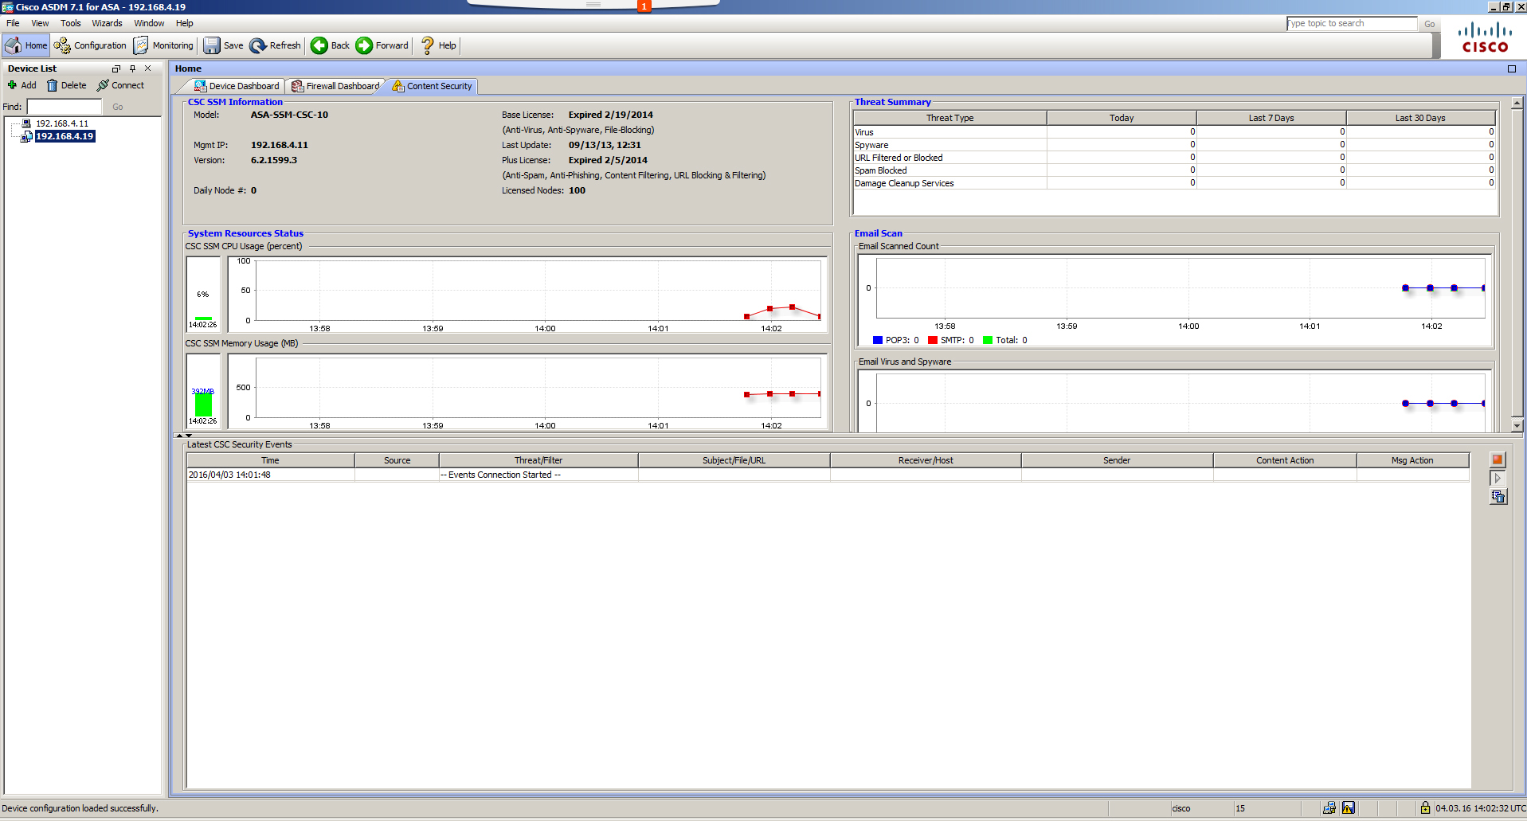Click the topic search input field

[1352, 23]
